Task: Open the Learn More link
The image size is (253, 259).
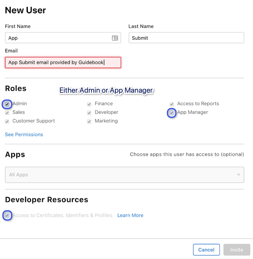Action: click(x=130, y=215)
